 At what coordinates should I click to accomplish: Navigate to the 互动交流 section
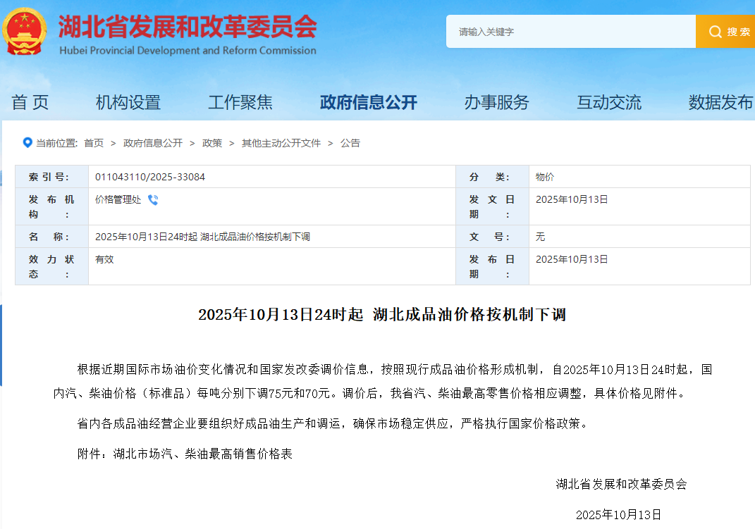(609, 103)
